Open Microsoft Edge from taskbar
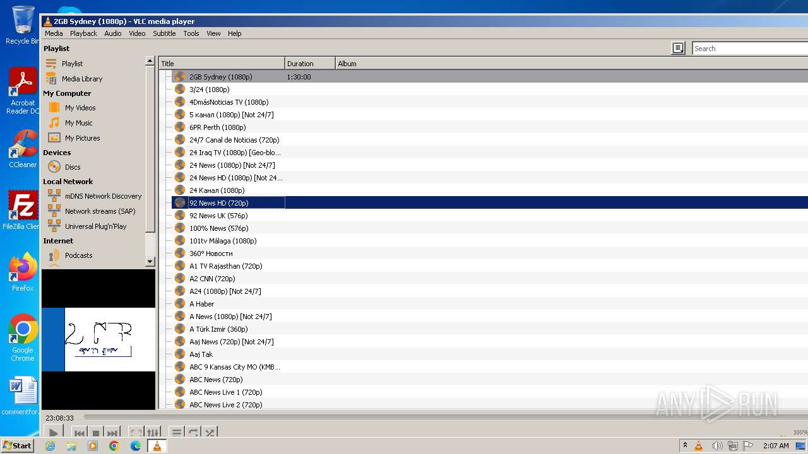 136,446
